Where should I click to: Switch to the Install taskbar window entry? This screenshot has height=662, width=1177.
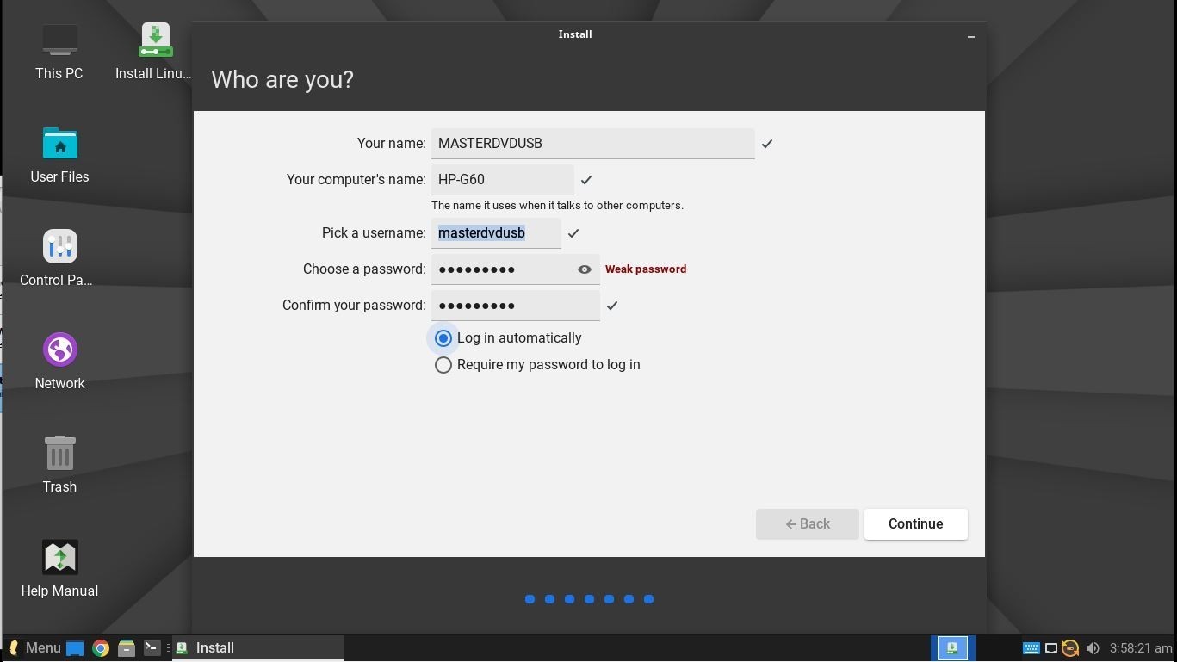tap(258, 648)
